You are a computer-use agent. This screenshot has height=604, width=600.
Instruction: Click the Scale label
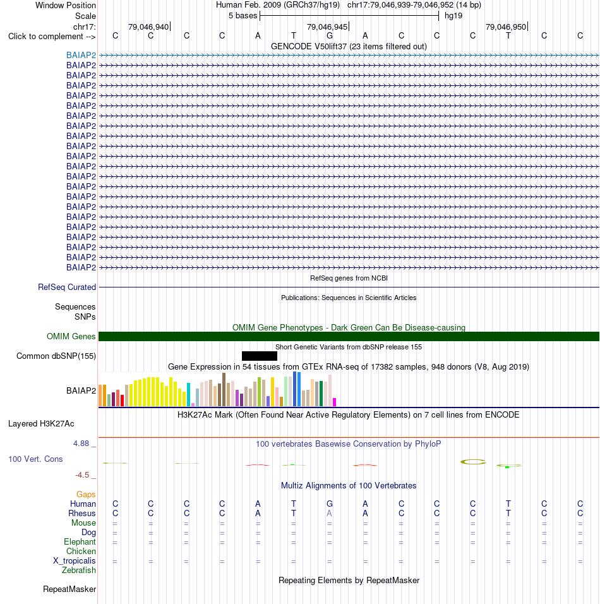85,16
